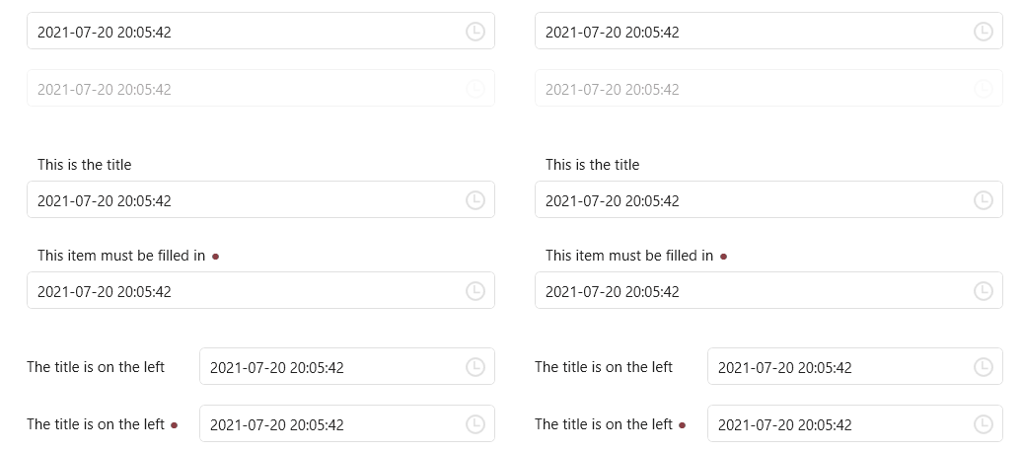Click the clock icon in the top-left datetime field
The image size is (1022, 452).
(x=475, y=32)
